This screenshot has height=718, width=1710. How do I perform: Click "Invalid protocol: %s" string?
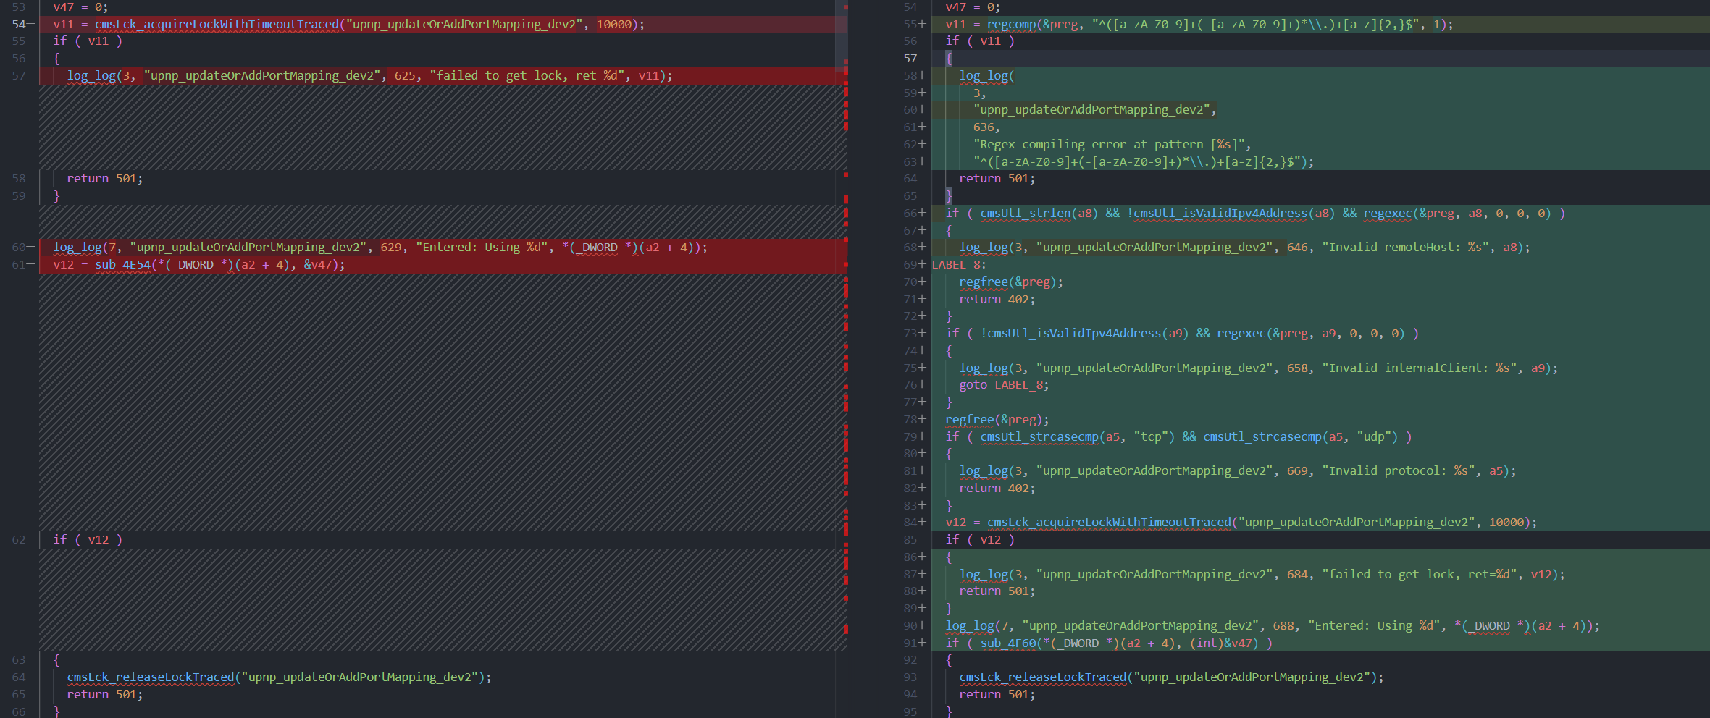click(1399, 470)
